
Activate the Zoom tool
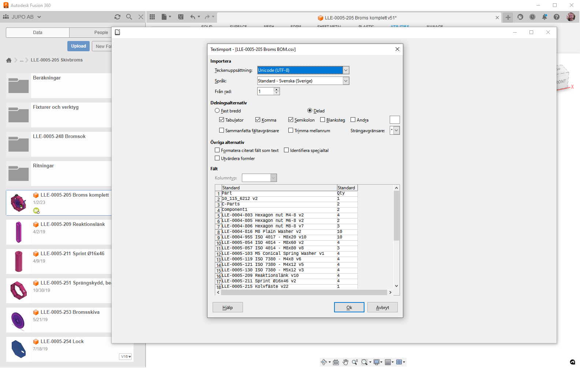click(355, 362)
